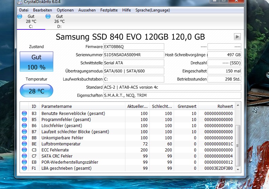The height and width of the screenshot is (189, 269).
Task: Click raw value 00000000001C
Action: [x=219, y=144]
